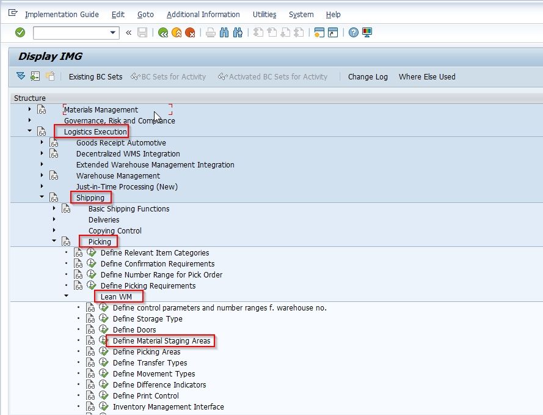543x415 pixels.
Task: Collapse the Logistics Execution node
Action: tap(29, 131)
